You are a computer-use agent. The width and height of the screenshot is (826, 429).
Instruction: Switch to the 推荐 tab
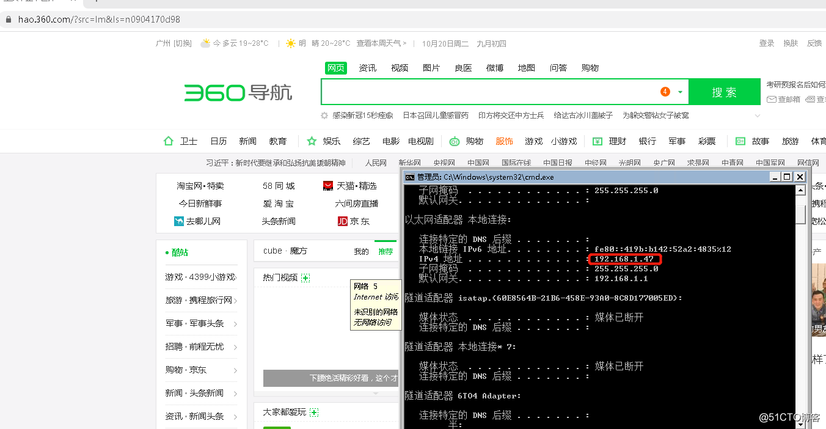386,251
